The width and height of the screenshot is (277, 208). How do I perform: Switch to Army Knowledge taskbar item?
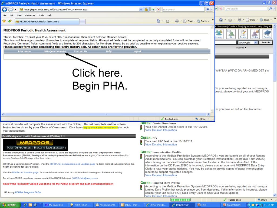click(156, 205)
